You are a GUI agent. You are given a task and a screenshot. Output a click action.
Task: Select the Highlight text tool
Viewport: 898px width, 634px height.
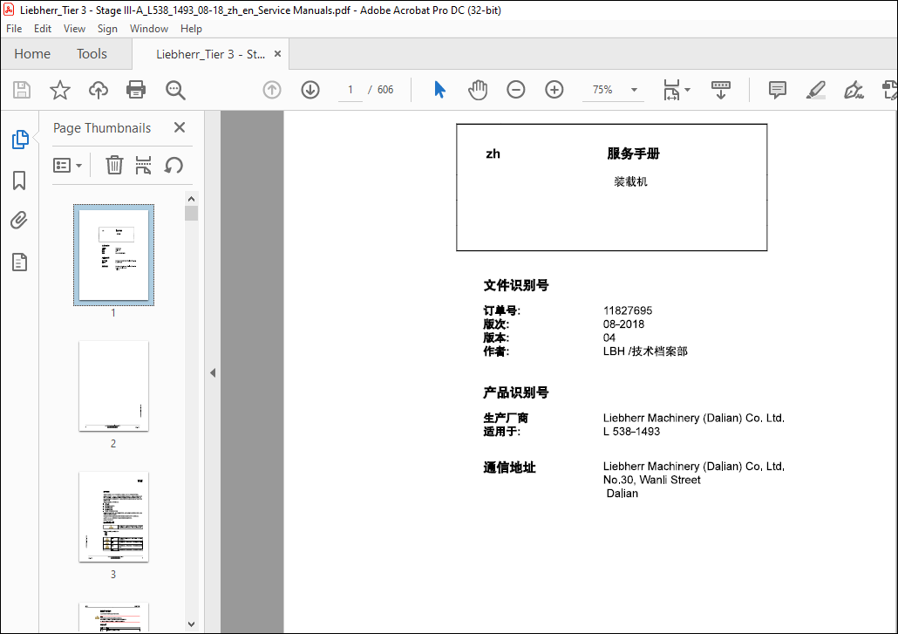pyautogui.click(x=815, y=90)
